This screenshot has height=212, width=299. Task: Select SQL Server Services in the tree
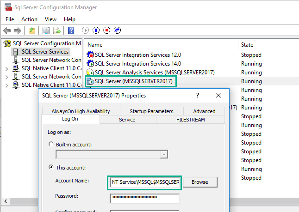pos(45,52)
